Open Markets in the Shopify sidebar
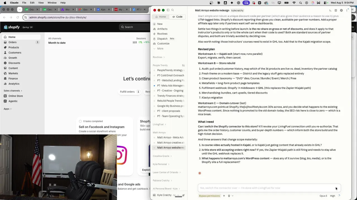Image resolution: width=357 pixels, height=200 pixels. [22, 73]
